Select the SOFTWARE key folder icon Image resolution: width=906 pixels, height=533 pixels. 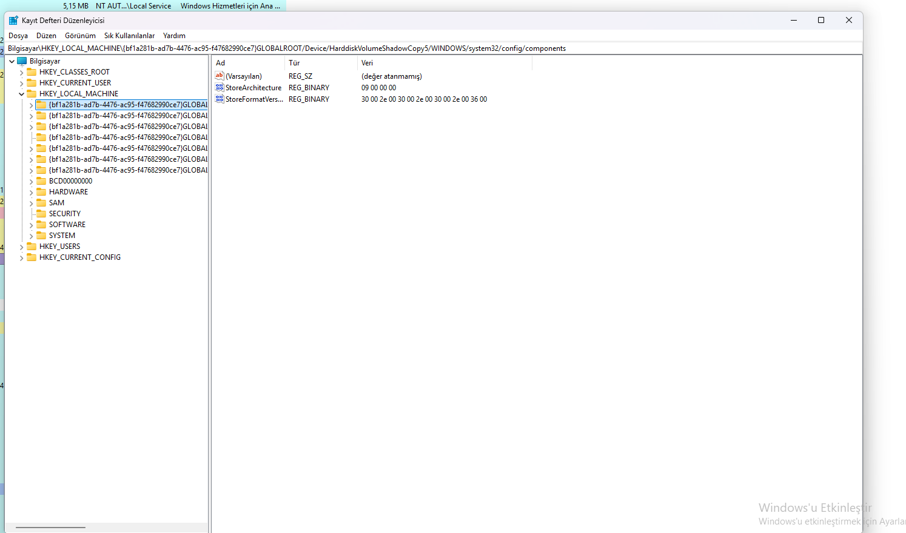pos(41,225)
